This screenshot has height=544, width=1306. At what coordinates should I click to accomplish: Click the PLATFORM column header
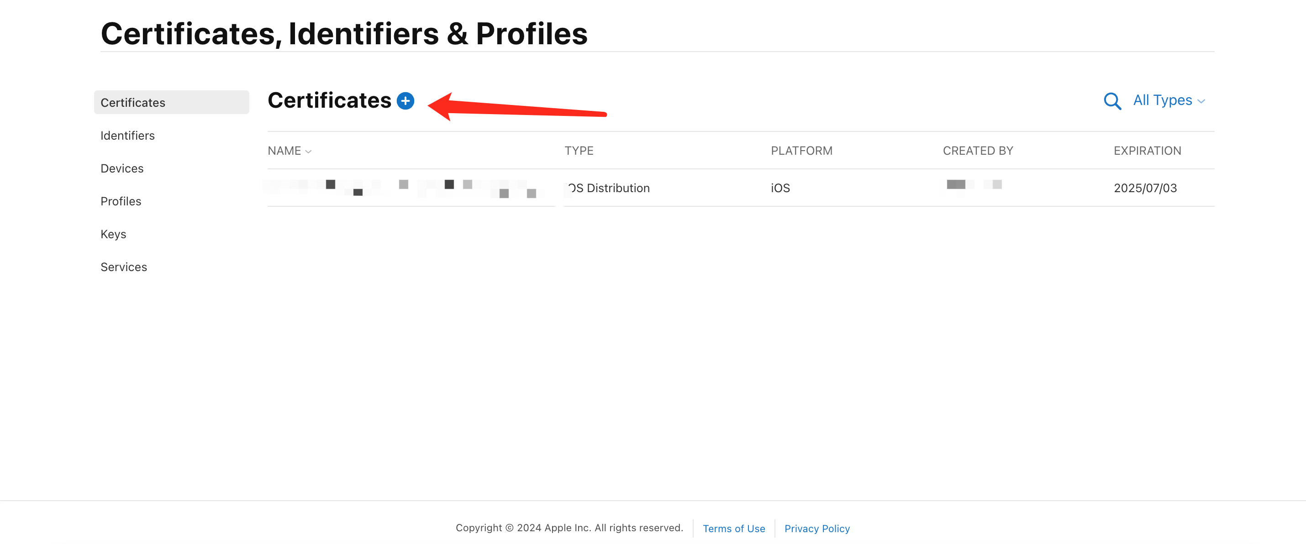[801, 151]
